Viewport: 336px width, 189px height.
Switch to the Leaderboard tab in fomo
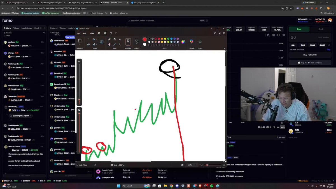(27, 28)
